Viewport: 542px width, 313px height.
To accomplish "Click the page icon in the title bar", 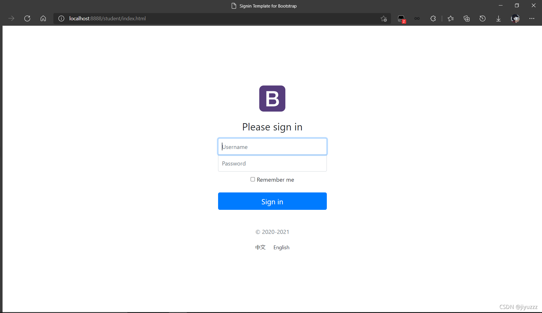I will click(x=234, y=6).
